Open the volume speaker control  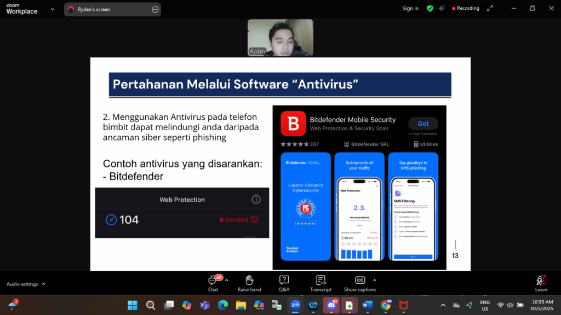[510, 305]
